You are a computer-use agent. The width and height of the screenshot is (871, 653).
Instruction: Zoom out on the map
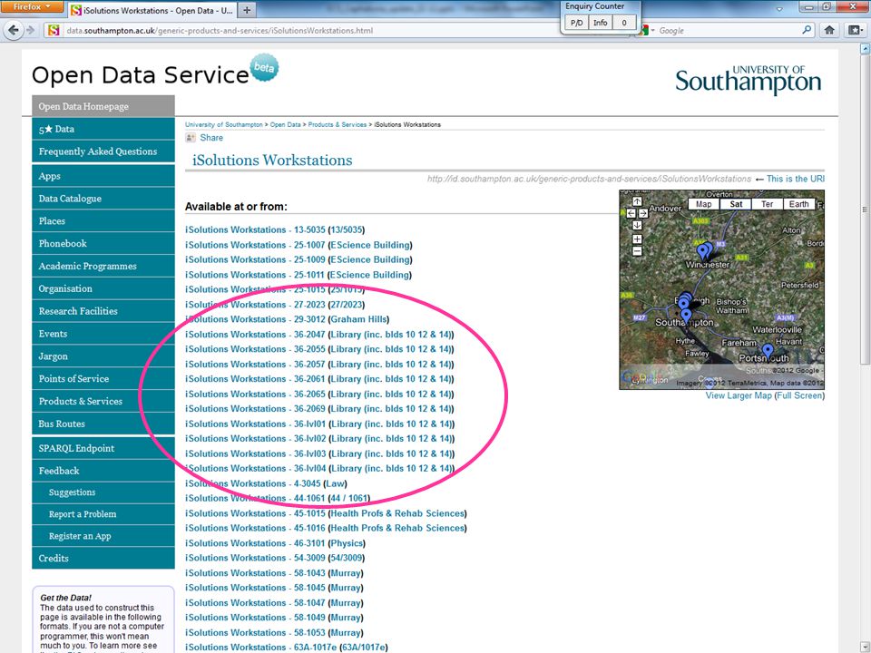(x=637, y=251)
